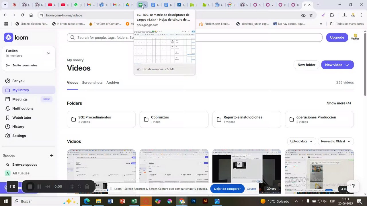The width and height of the screenshot is (367, 206).
Task: Expand the Fuelles workspace switcher
Action: point(48,53)
